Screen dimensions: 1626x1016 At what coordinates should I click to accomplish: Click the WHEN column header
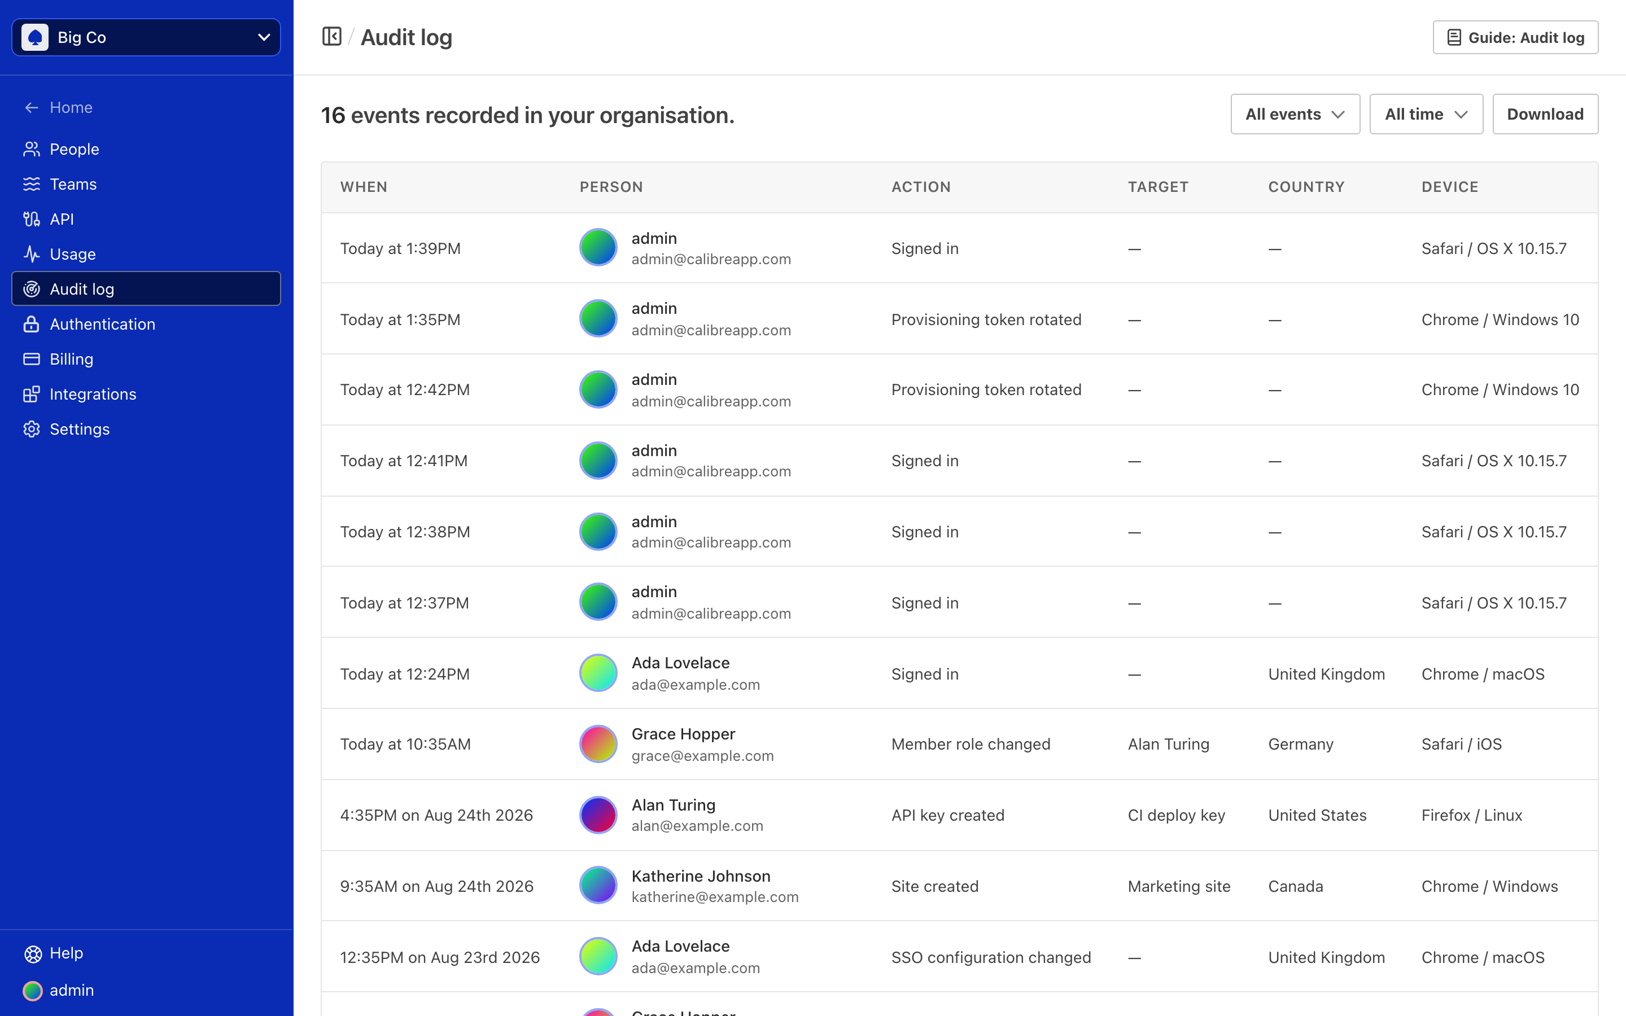coord(364,187)
